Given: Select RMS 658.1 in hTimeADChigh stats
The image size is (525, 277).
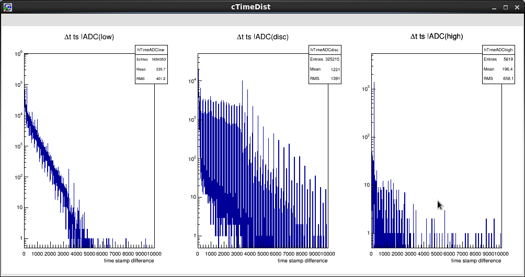Looking at the screenshot, I should click(498, 79).
